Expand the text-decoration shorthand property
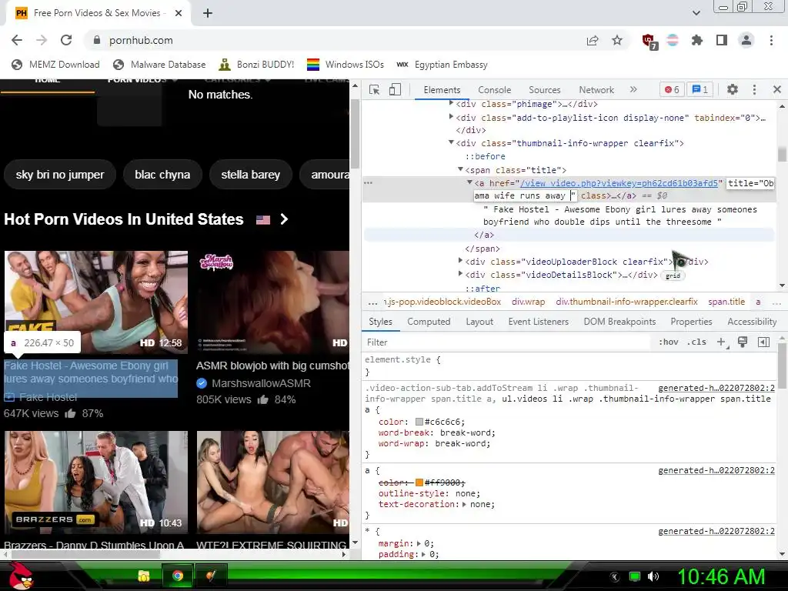This screenshot has height=591, width=788. click(464, 505)
